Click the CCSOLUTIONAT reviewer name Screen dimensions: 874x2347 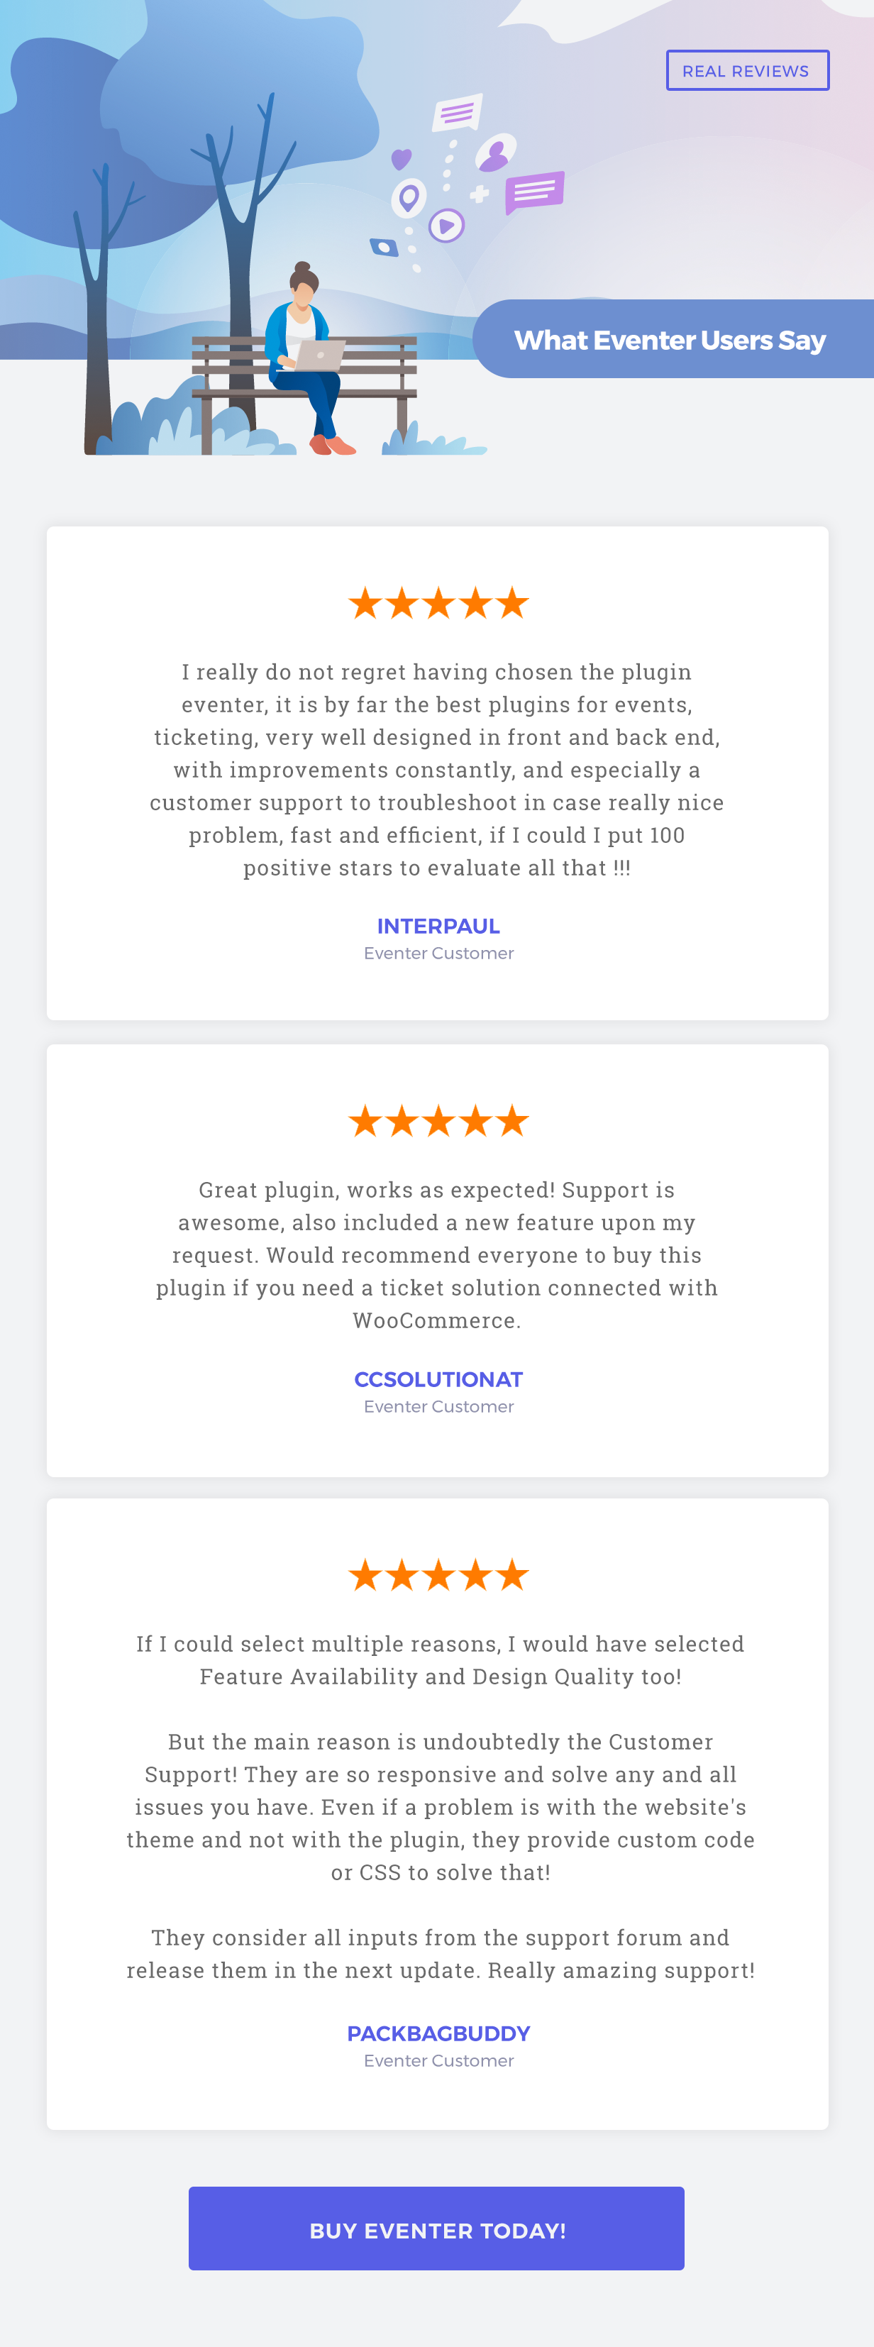(x=438, y=1379)
